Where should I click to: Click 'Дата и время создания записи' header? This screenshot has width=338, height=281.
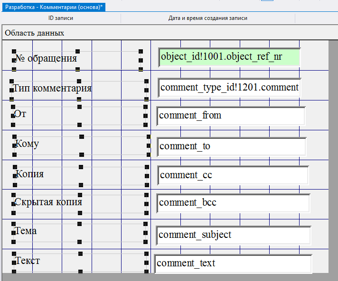coord(208,18)
